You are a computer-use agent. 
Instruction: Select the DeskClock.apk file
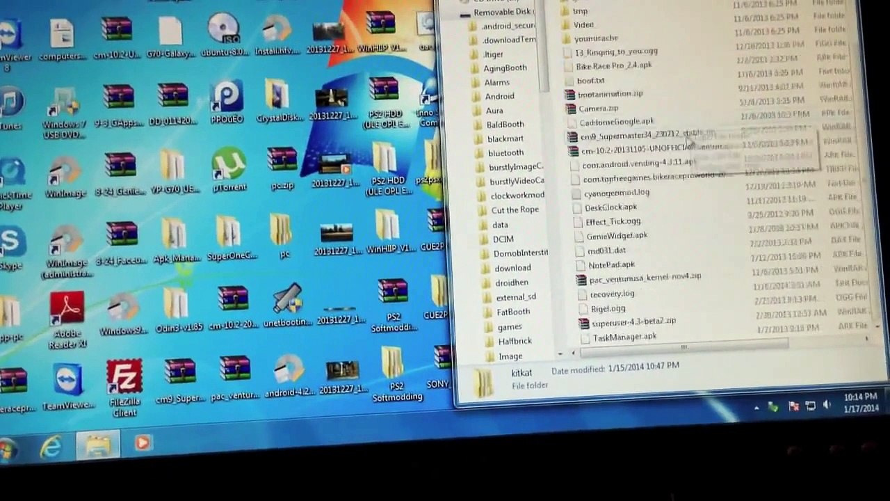pyautogui.click(x=604, y=207)
